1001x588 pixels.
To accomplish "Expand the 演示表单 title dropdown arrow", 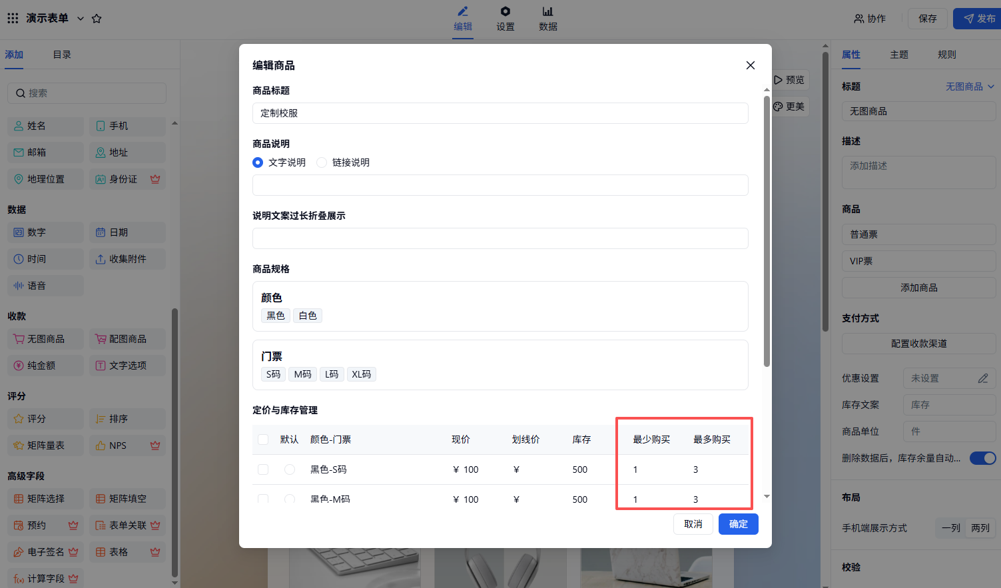I will click(81, 19).
